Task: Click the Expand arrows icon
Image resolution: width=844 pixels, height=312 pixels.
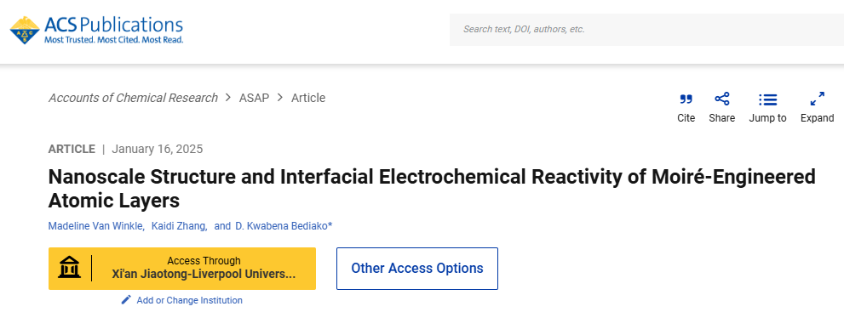Action: 817,99
